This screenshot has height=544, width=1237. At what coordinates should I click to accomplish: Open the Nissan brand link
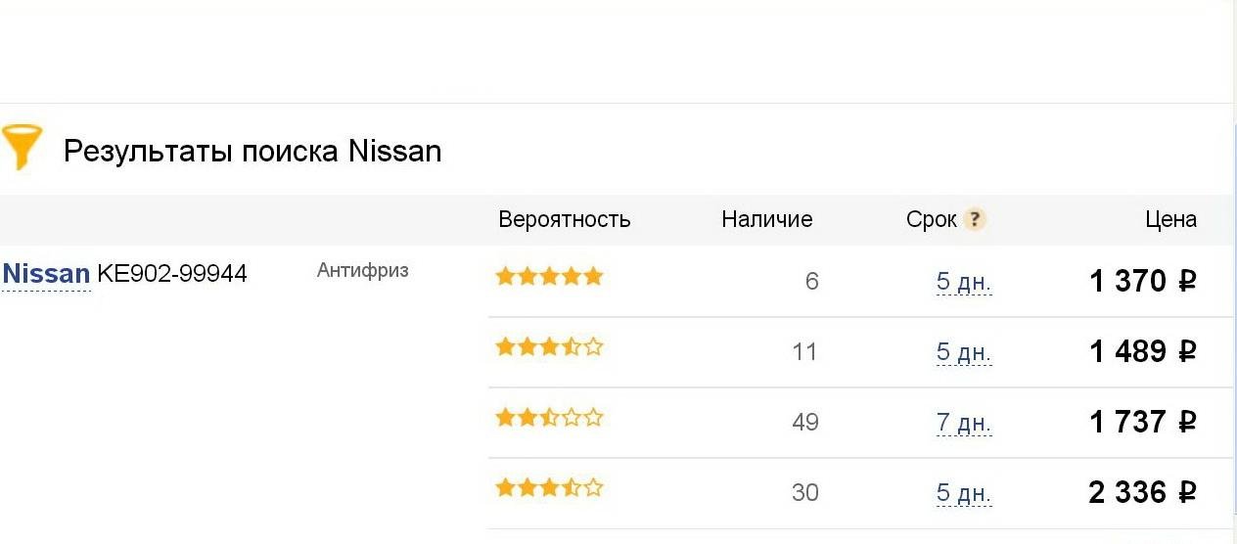pyautogui.click(x=46, y=274)
